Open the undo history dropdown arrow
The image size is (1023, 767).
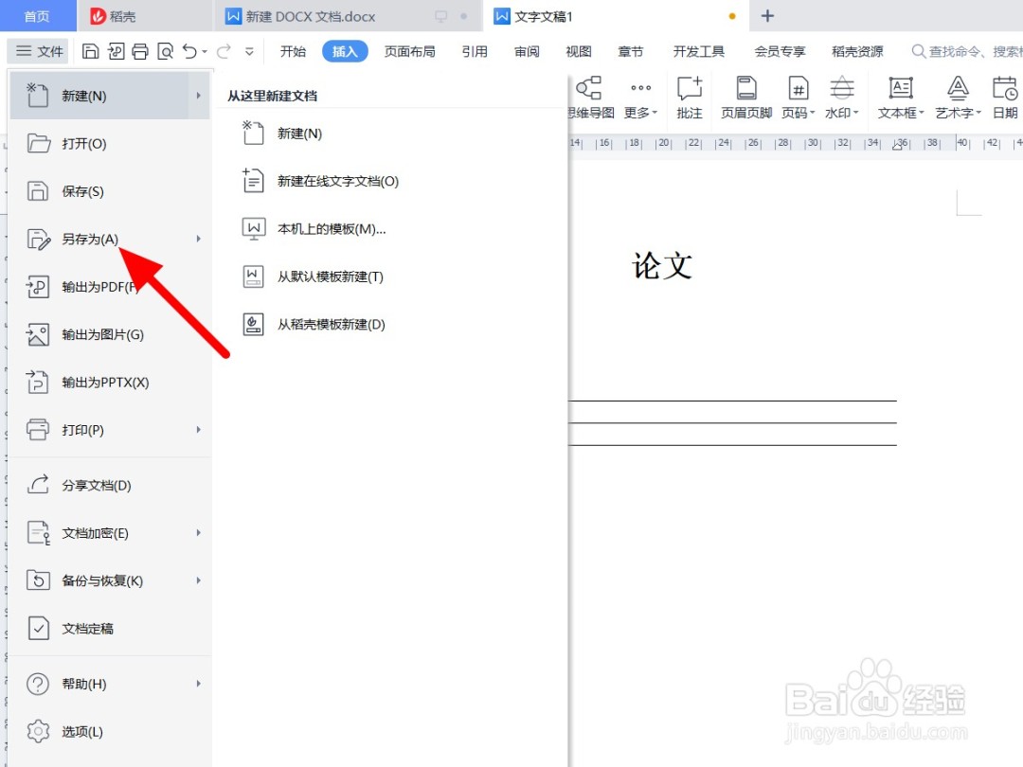coord(205,51)
